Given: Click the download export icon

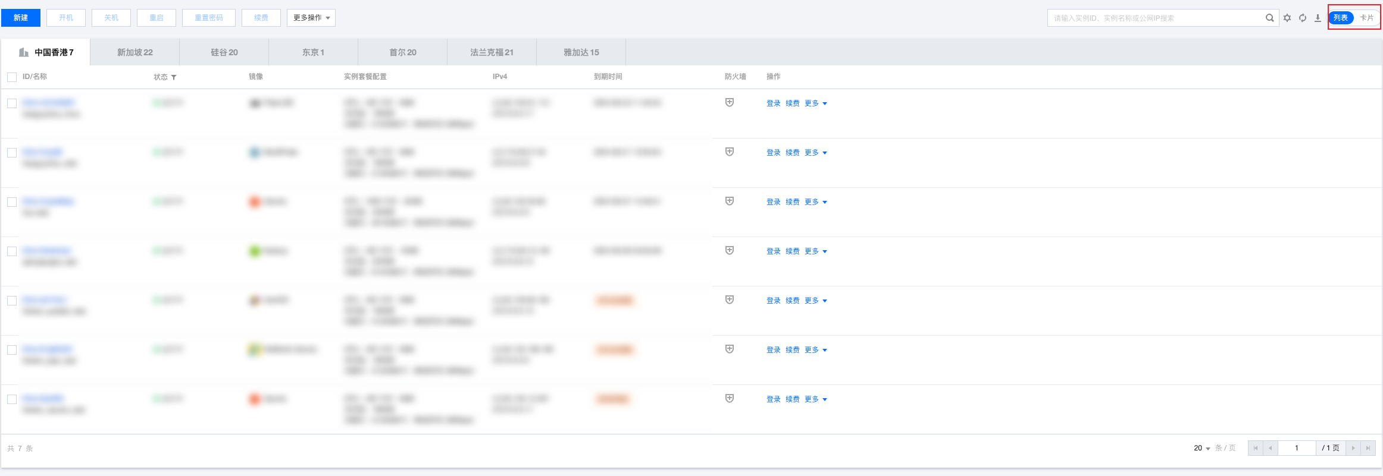Looking at the screenshot, I should point(1318,18).
